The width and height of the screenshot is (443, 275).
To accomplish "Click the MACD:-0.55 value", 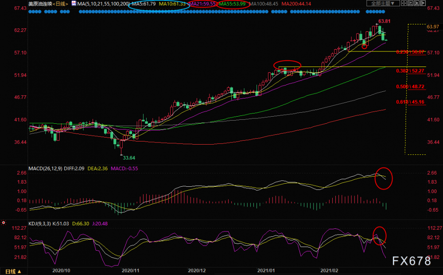I will click(x=124, y=169).
